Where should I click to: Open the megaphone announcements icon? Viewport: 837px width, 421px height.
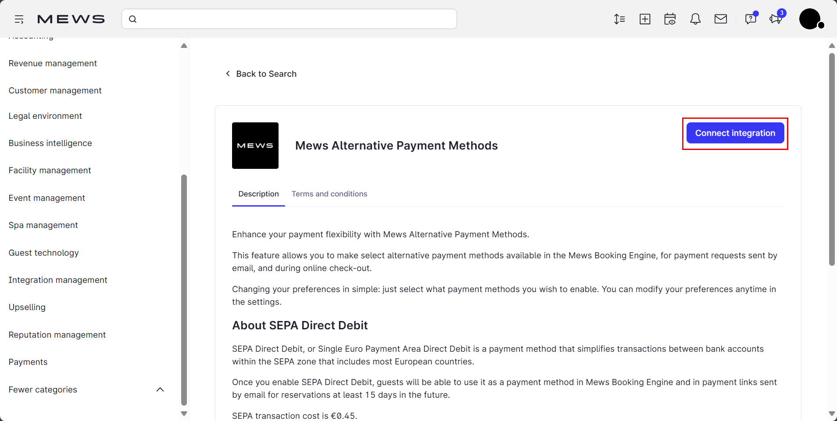point(776,18)
